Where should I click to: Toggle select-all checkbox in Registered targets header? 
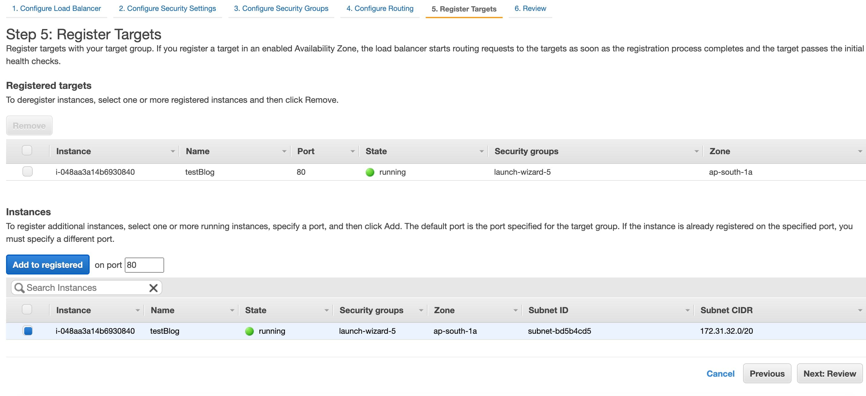coord(27,150)
